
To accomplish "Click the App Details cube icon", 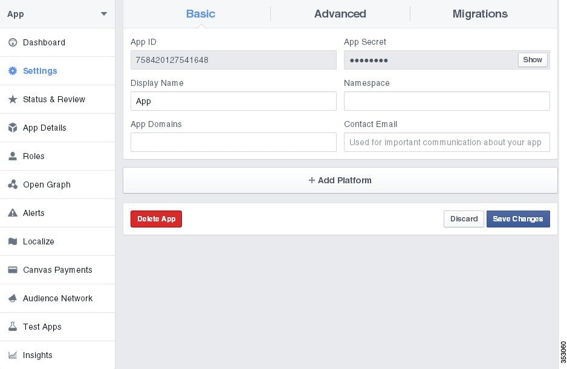I will 12,128.
